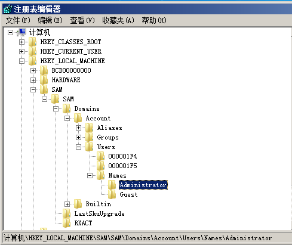Click the LastSkuUpgrade folder icon
292x245 pixels.
tap(67, 213)
